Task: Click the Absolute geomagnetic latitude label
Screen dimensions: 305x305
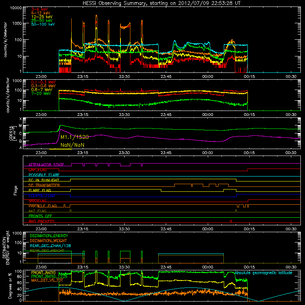Action: (x=263, y=273)
